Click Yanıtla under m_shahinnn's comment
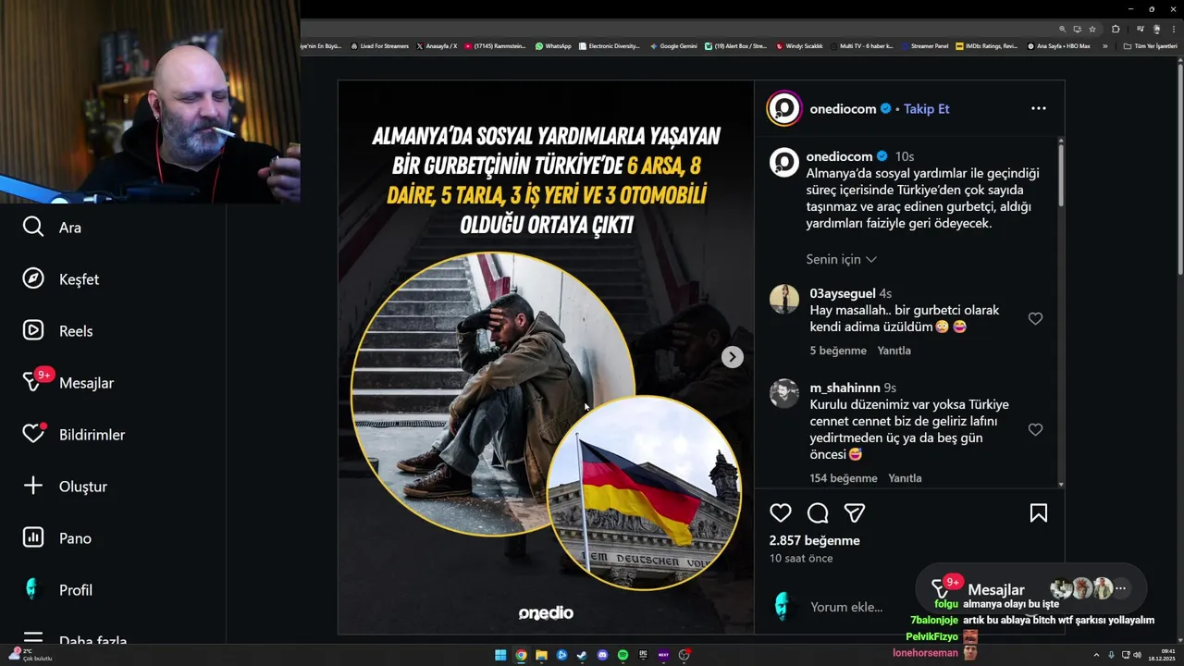 coord(905,478)
